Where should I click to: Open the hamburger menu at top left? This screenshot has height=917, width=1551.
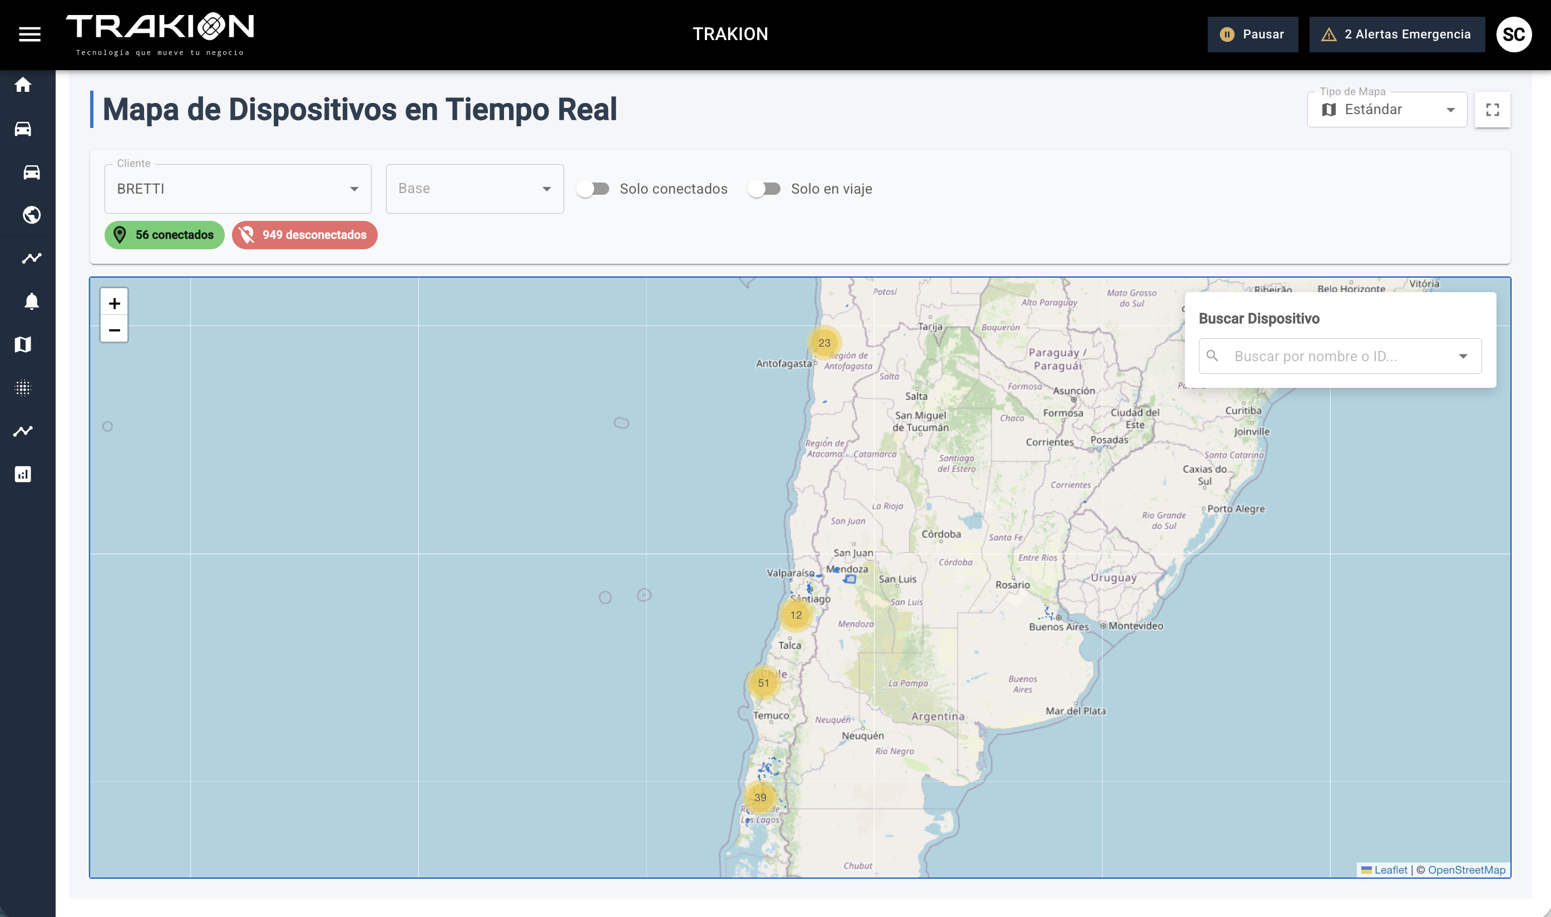point(29,34)
